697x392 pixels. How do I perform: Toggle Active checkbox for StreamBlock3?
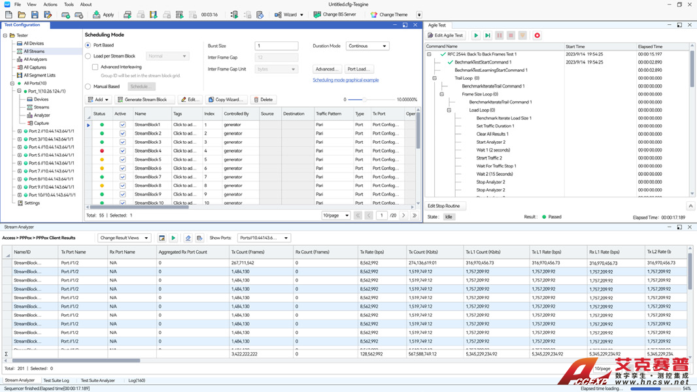click(x=122, y=142)
